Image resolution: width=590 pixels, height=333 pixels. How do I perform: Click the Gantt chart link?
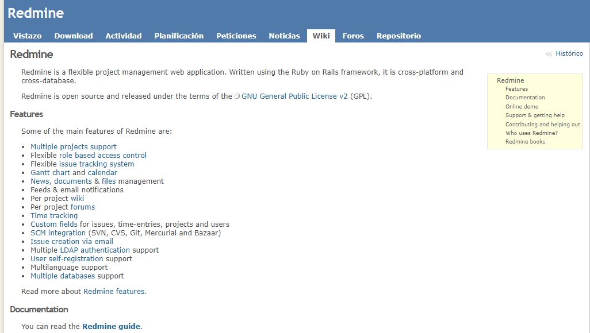pyautogui.click(x=50, y=172)
